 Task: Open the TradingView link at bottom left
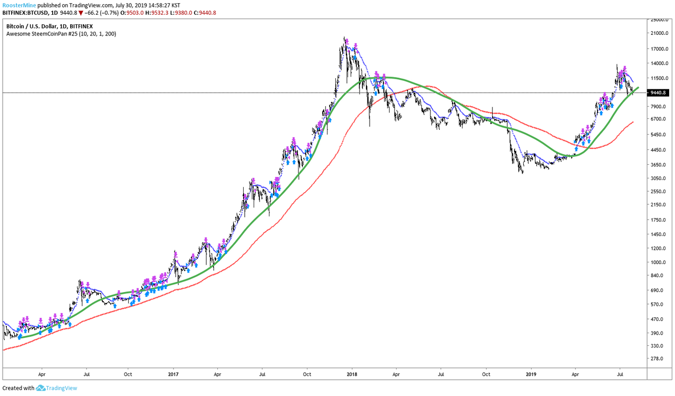tap(62, 388)
